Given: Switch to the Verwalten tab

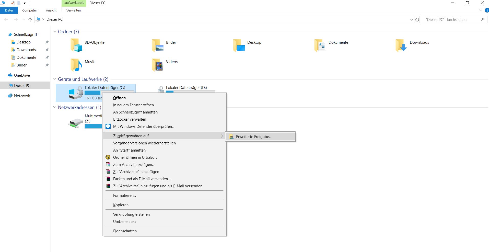Looking at the screenshot, I should [x=74, y=10].
